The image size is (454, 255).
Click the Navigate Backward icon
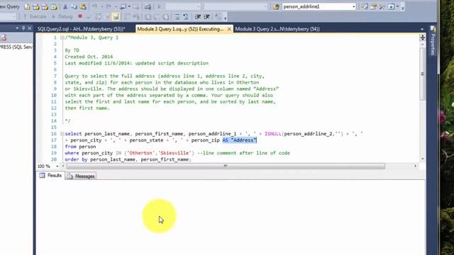tap(123, 6)
